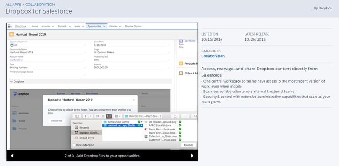
Task: Expand the Battlesnake Coffee folder arrow
Action: (x=142, y=122)
